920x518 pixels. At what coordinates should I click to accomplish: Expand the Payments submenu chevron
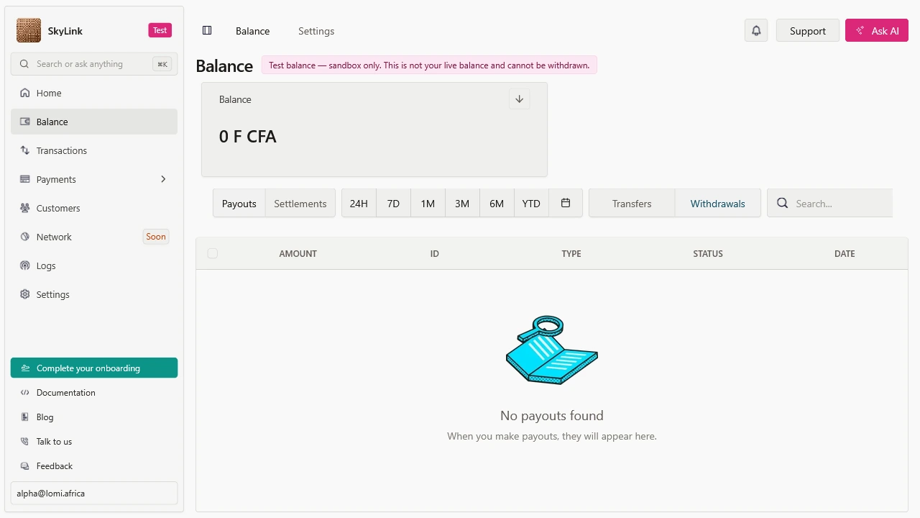(163, 179)
